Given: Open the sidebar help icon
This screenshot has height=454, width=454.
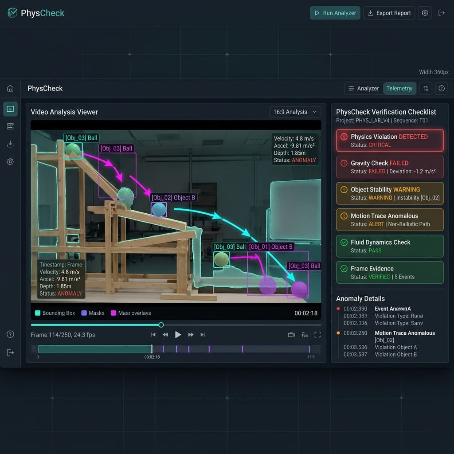Looking at the screenshot, I should pos(10,334).
